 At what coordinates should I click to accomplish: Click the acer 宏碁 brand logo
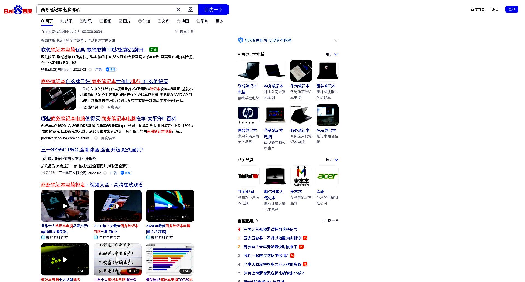328,176
